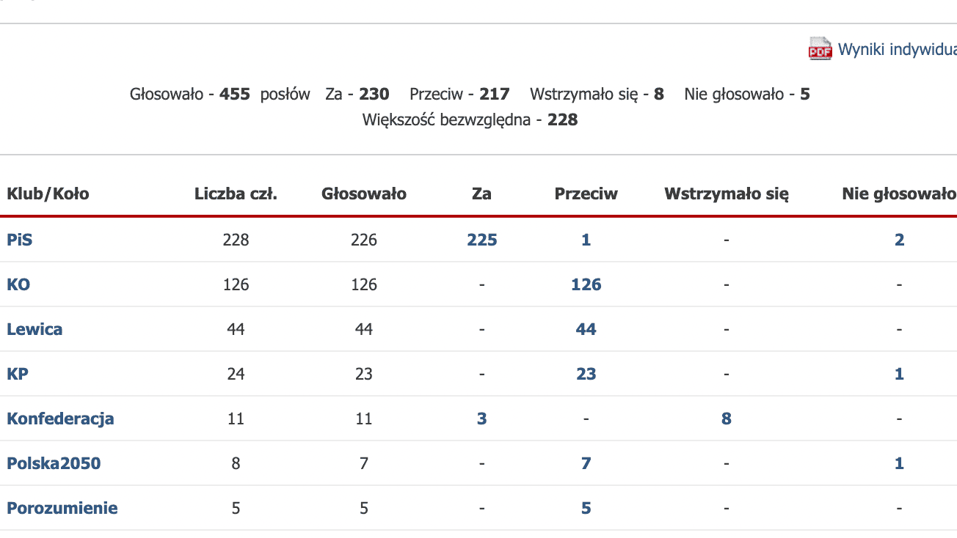The image size is (957, 538).
Task: Click the Polska2050 club link
Action: [54, 463]
